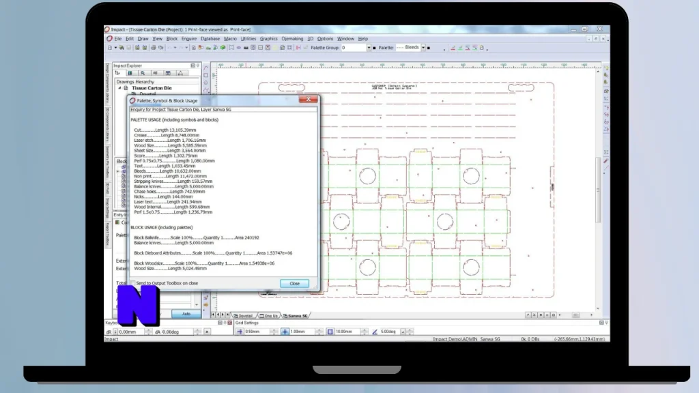Open the Draw menu

(x=143, y=39)
